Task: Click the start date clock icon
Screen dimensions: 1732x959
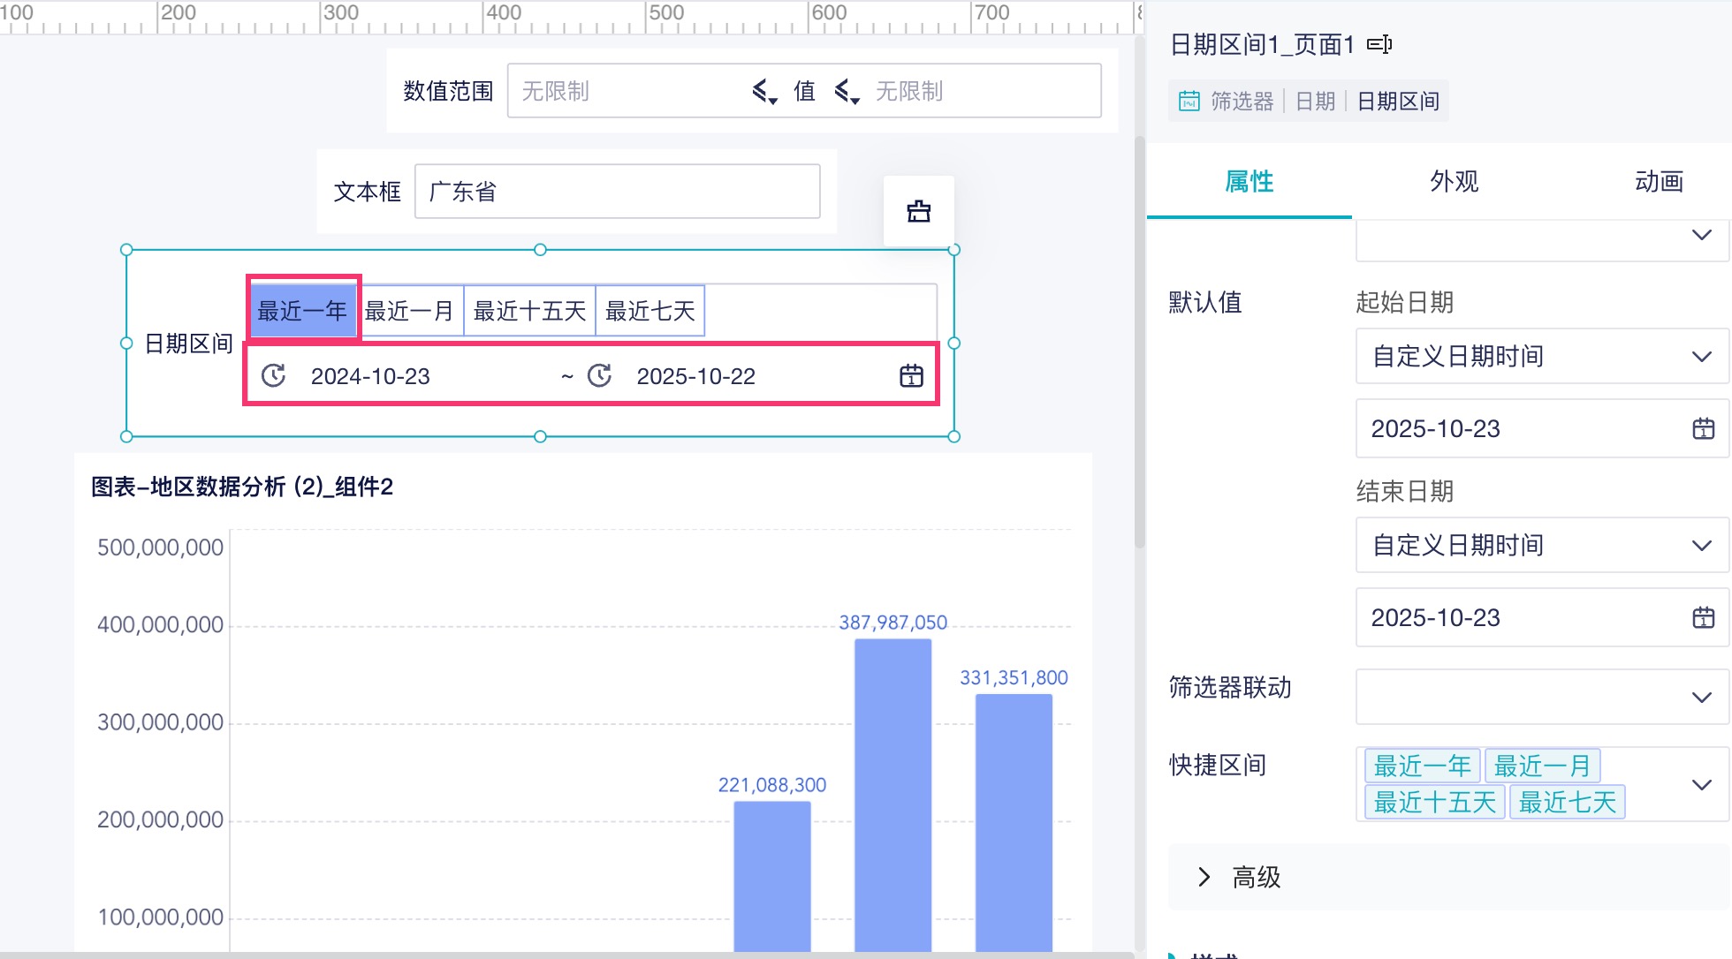Action: click(x=274, y=376)
